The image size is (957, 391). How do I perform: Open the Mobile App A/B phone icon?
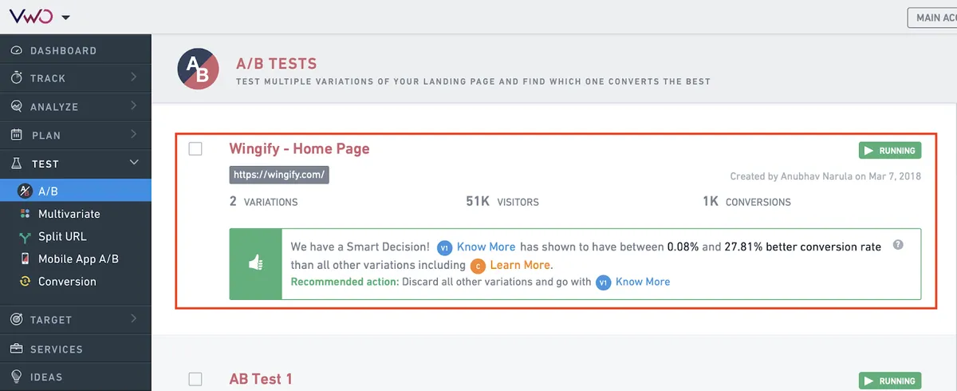(24, 259)
